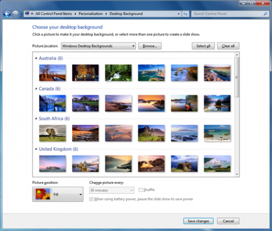This screenshot has width=272, height=231.
Task: Select UK white cliffs wallpaper
Action: [217, 164]
